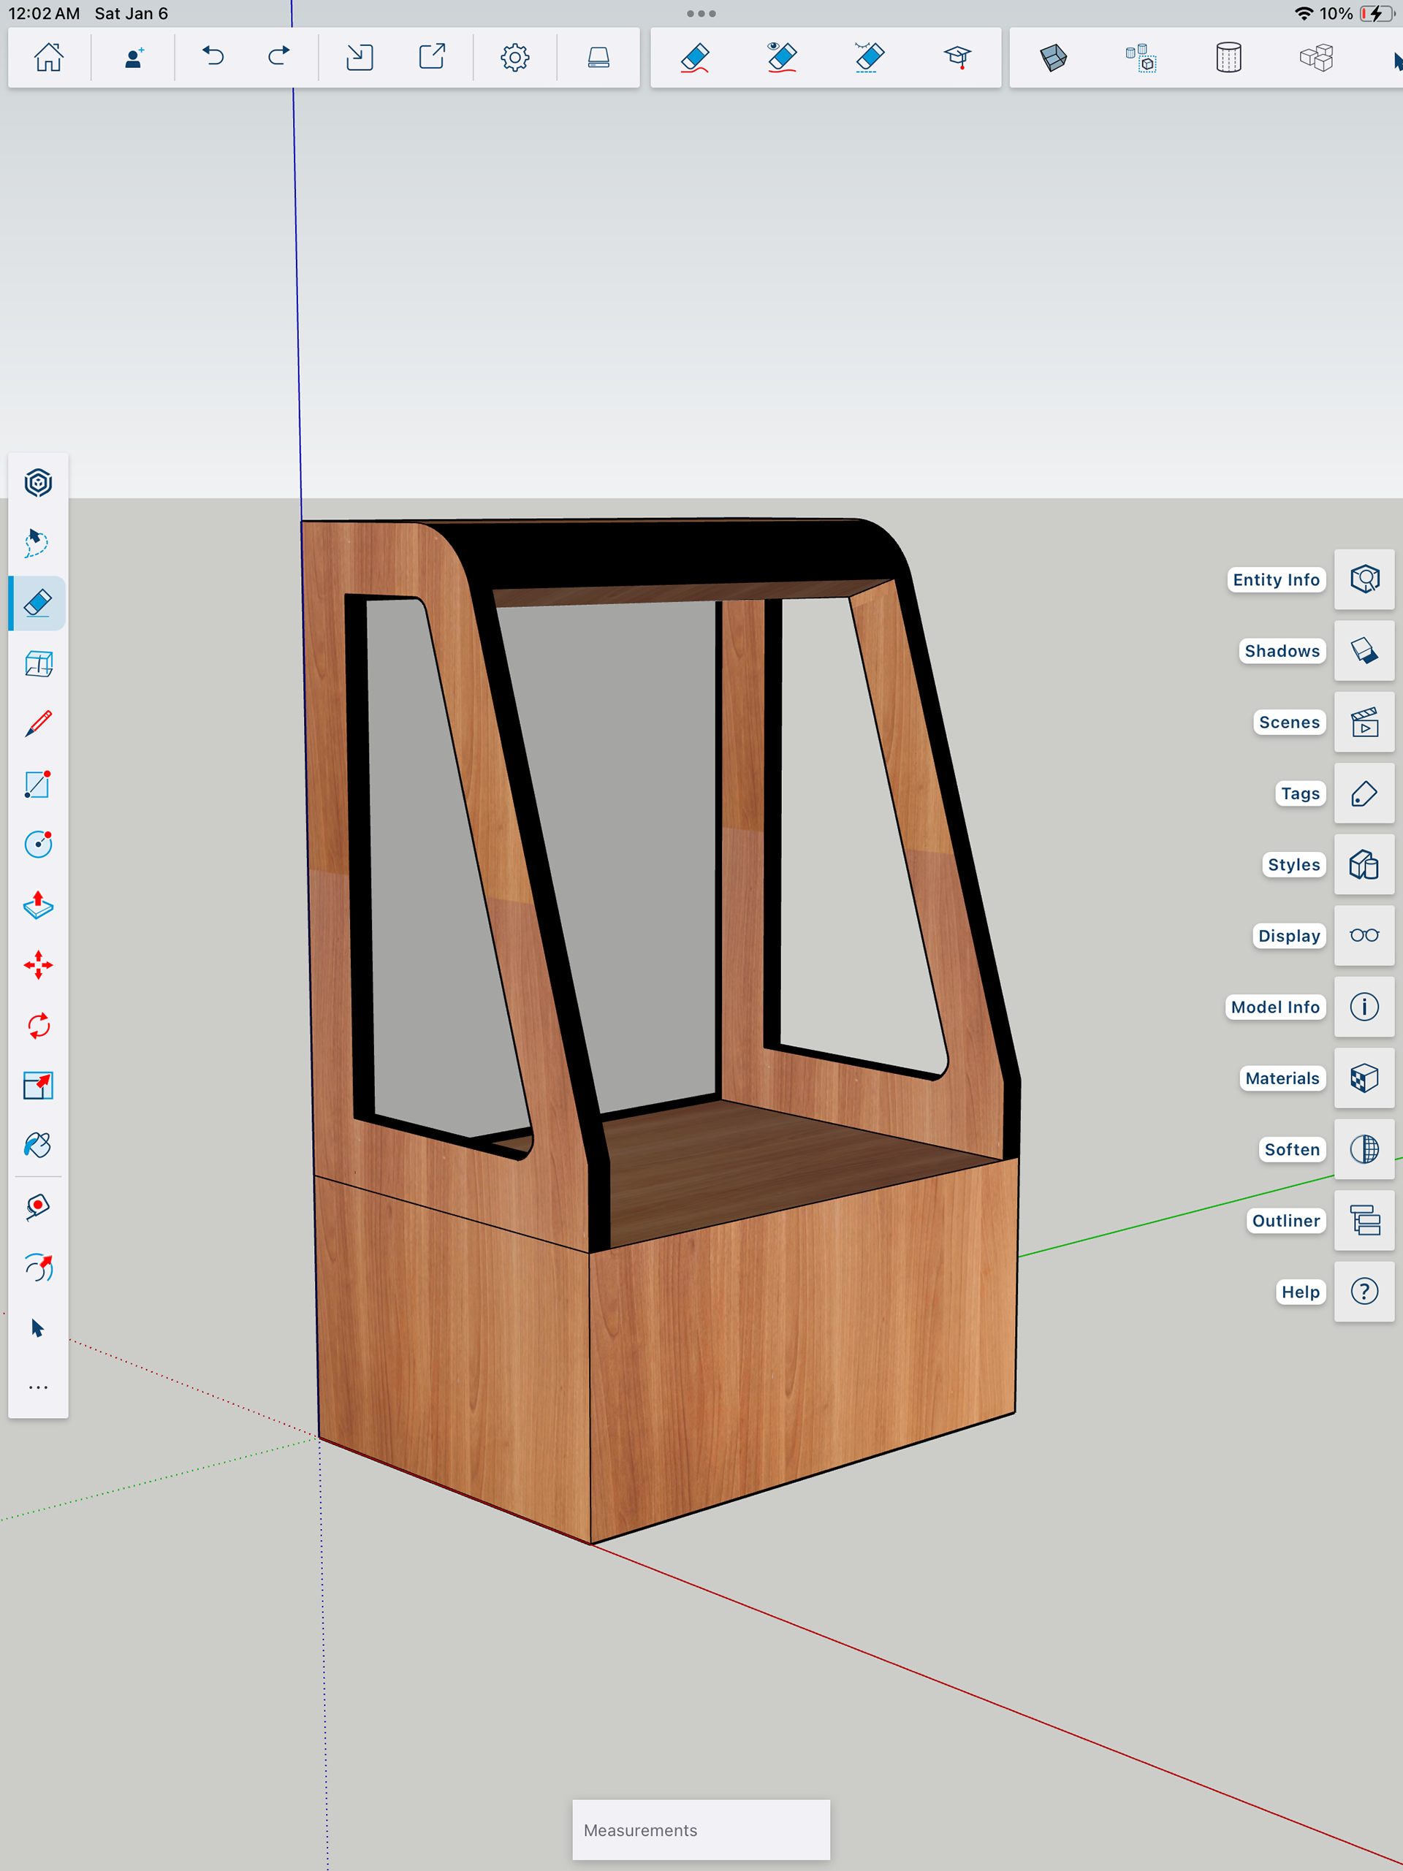The height and width of the screenshot is (1871, 1403).
Task: Open the Entity Info panel
Action: click(1364, 579)
